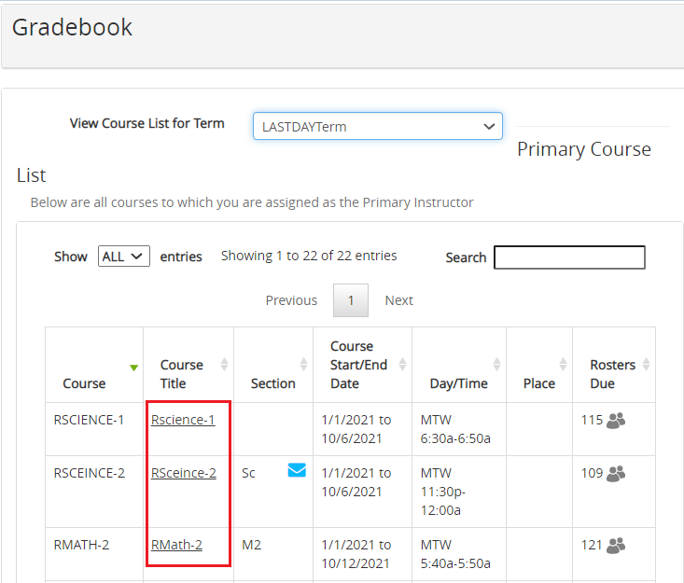Click sort arrows on Course Start/End Date

[402, 365]
